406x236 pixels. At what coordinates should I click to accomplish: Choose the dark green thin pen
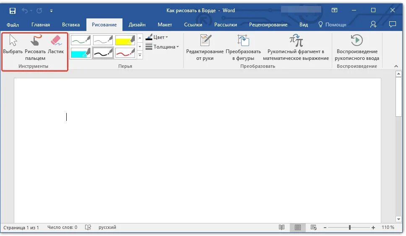tap(81, 40)
